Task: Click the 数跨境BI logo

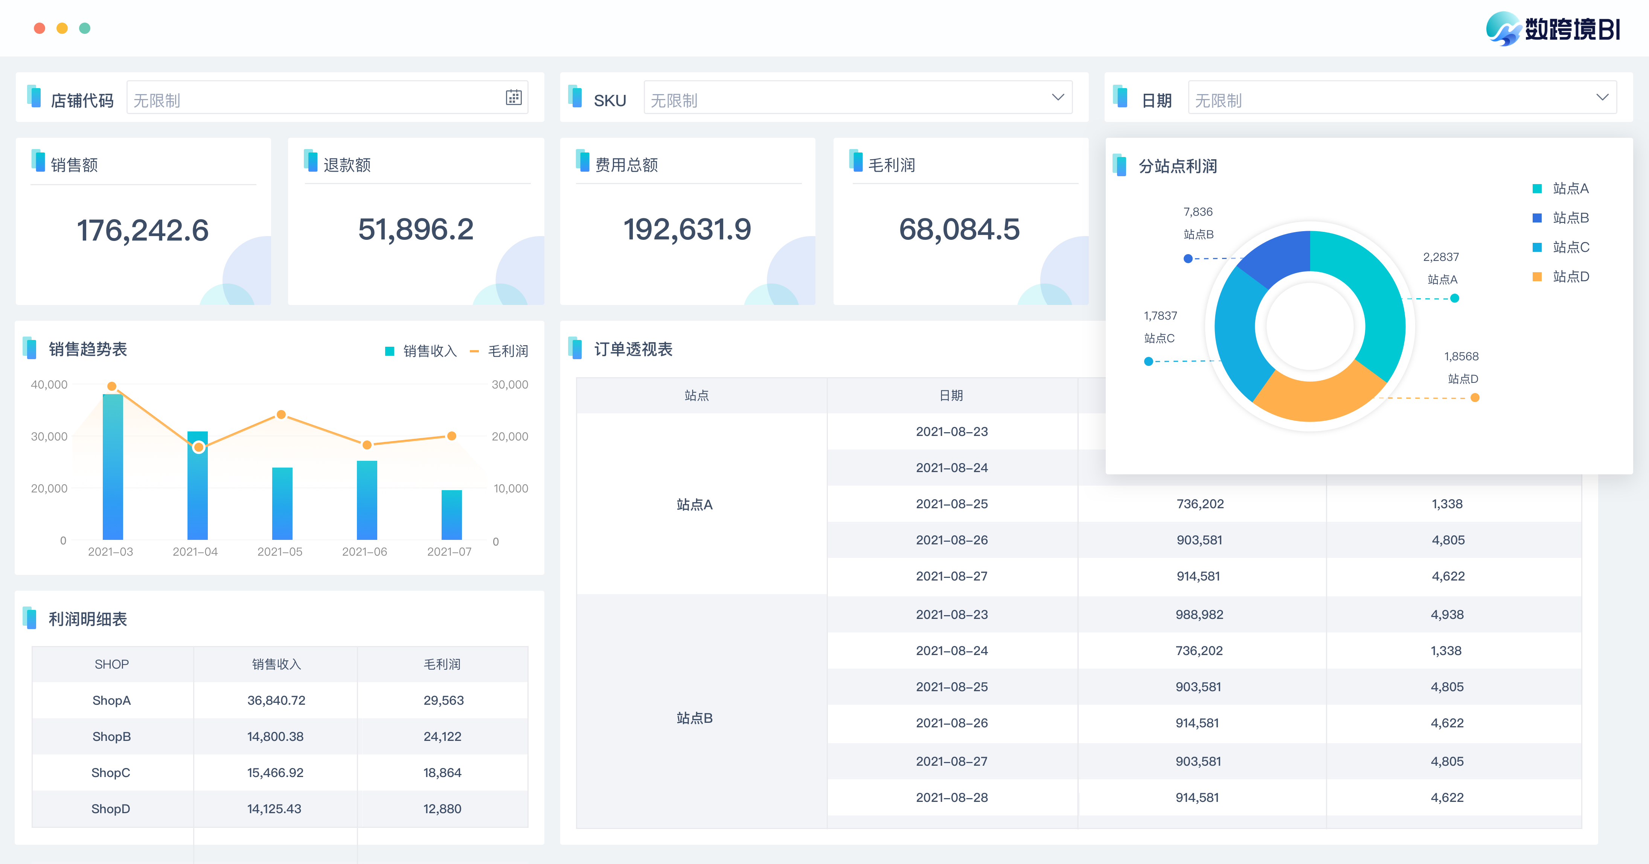Action: (x=1554, y=29)
